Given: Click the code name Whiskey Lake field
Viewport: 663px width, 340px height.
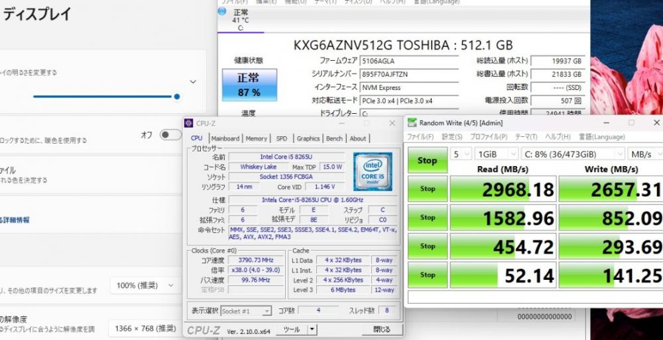Looking at the screenshot, I should [258, 167].
